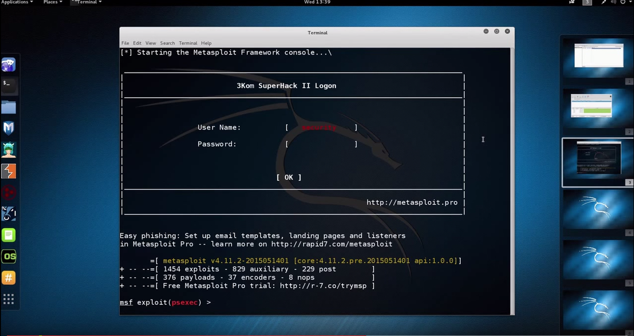Open the Terminal menu in menu bar
The height and width of the screenshot is (336, 634).
coord(188,43)
